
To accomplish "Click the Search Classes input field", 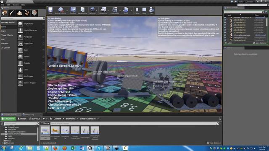I will [23, 18].
